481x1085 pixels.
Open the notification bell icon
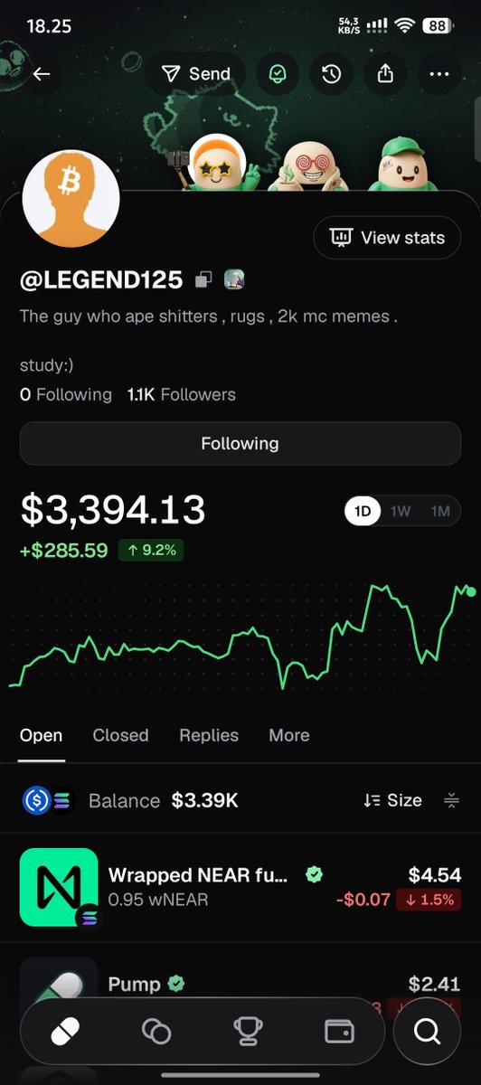pos(278,74)
